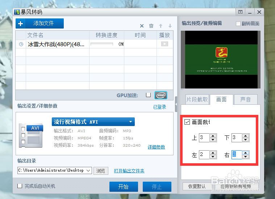275x199 pixels.
Task: Click the 转换进度 column header
Action: pos(107,35)
